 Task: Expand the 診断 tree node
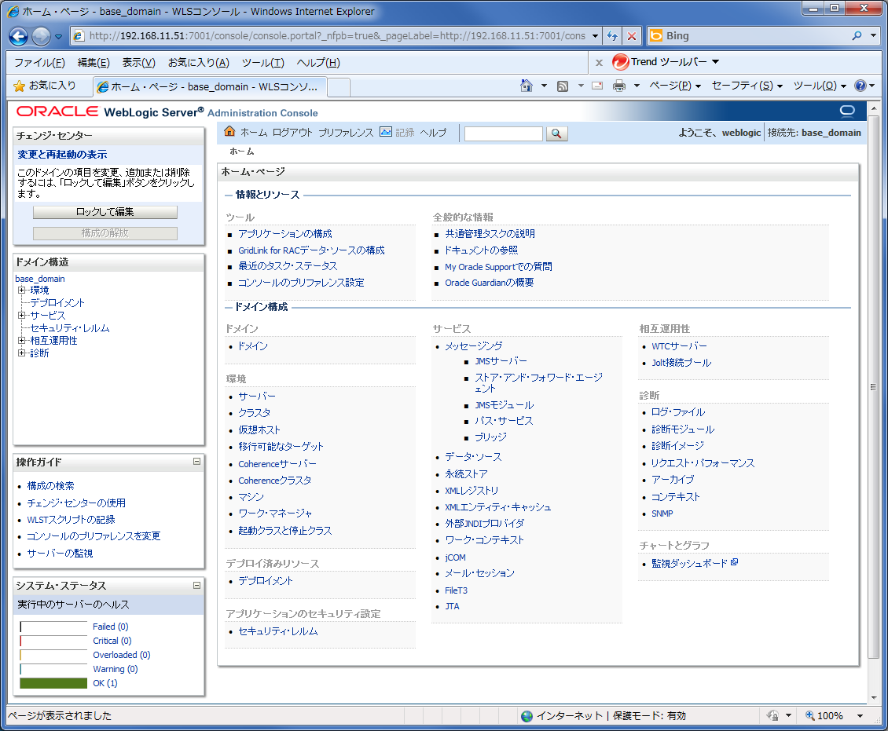pos(21,353)
